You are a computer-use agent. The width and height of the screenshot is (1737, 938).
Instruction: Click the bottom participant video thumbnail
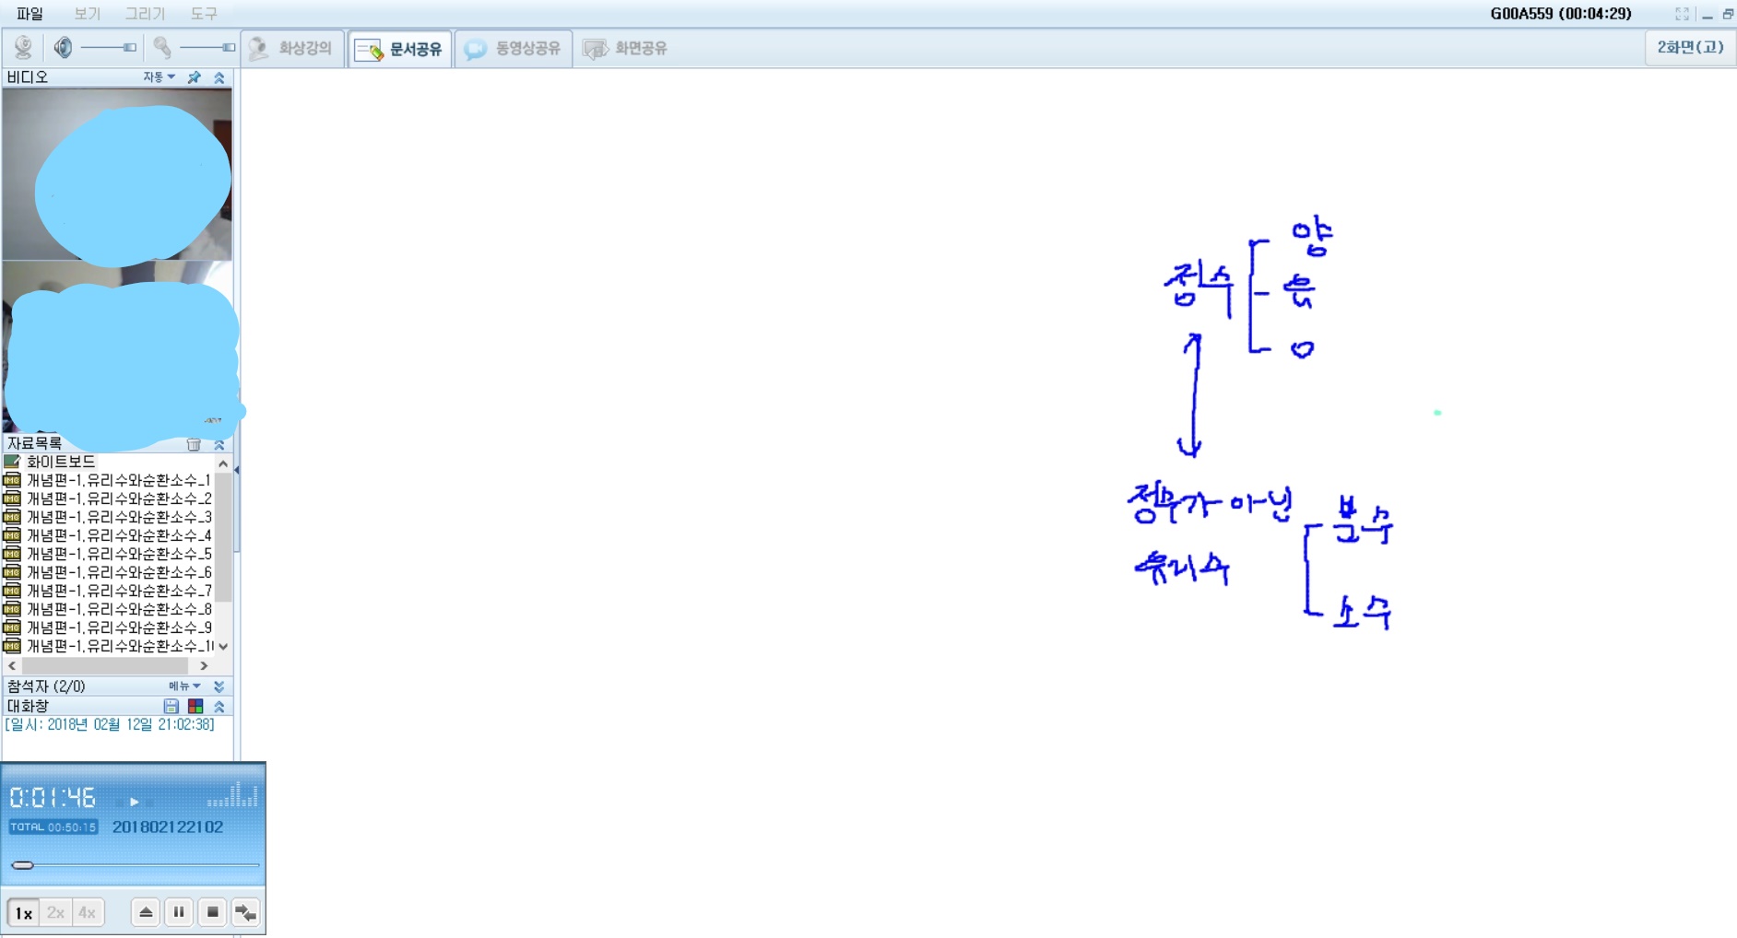point(117,346)
